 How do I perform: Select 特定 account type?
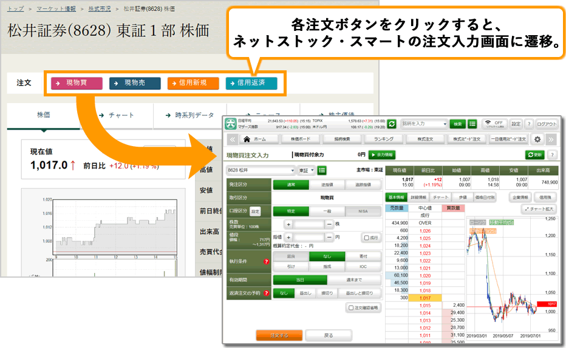coord(291,212)
